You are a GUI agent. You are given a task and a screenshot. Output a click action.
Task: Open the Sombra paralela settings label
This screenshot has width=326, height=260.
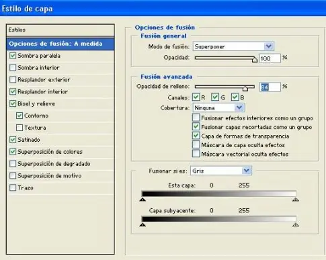[x=39, y=56]
